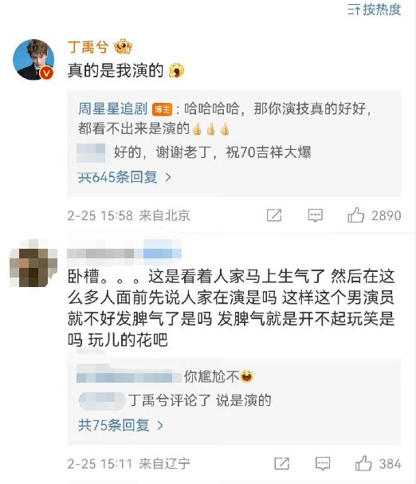Expand 共645条回复 replies
The height and width of the screenshot is (484, 416).
(x=124, y=177)
